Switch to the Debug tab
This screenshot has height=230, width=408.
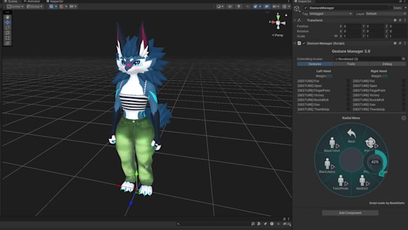point(387,64)
